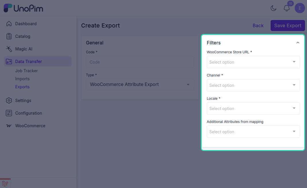Click the Magic AI wand icon
Viewport: 307px width, 188px height.
9,49
